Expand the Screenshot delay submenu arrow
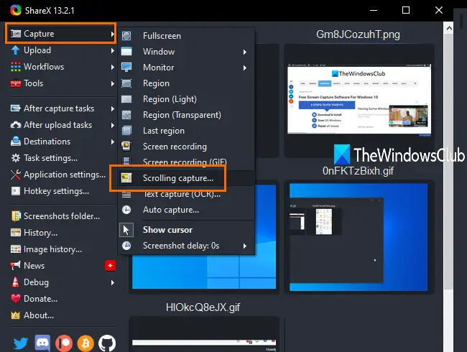The width and height of the screenshot is (467, 352). pyautogui.click(x=245, y=246)
